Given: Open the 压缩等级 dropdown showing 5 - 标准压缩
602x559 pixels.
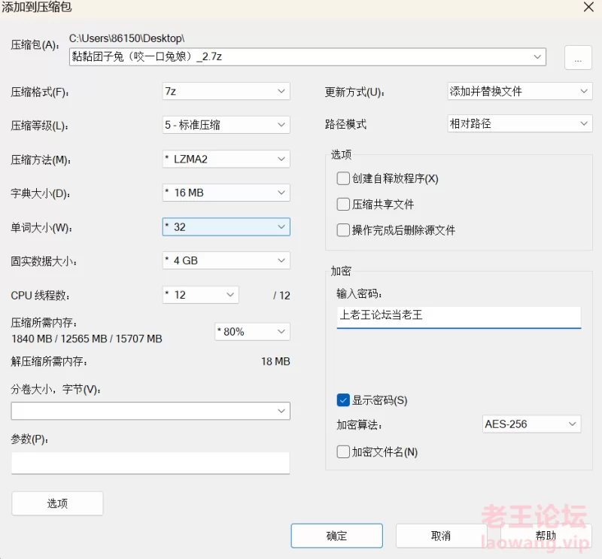Looking at the screenshot, I should (227, 125).
